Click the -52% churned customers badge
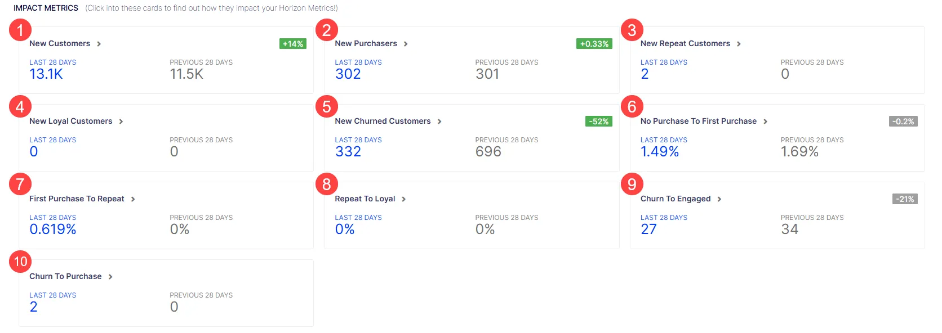This screenshot has width=942, height=333. (x=599, y=121)
